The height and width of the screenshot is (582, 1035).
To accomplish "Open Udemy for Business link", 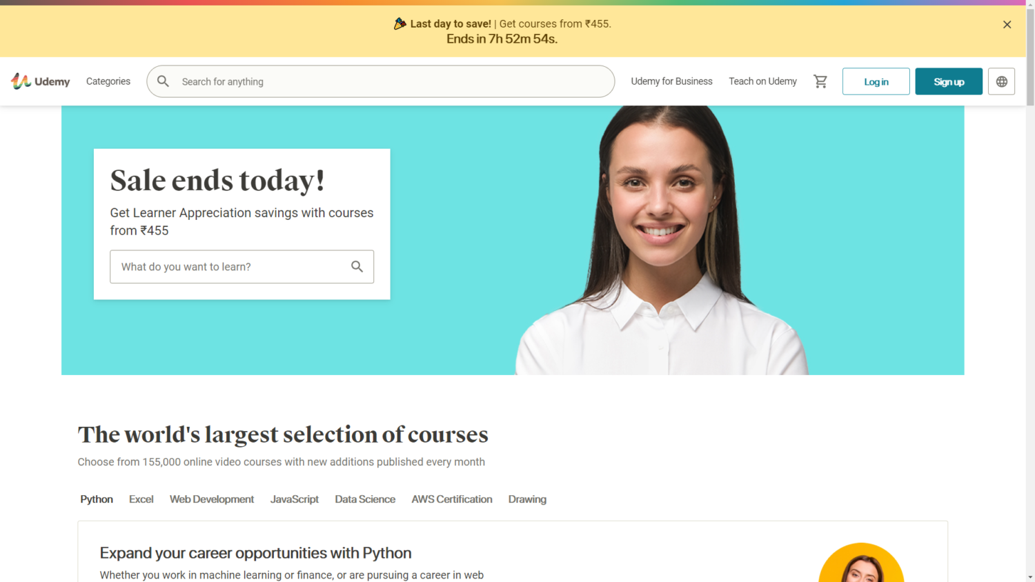I will click(671, 81).
